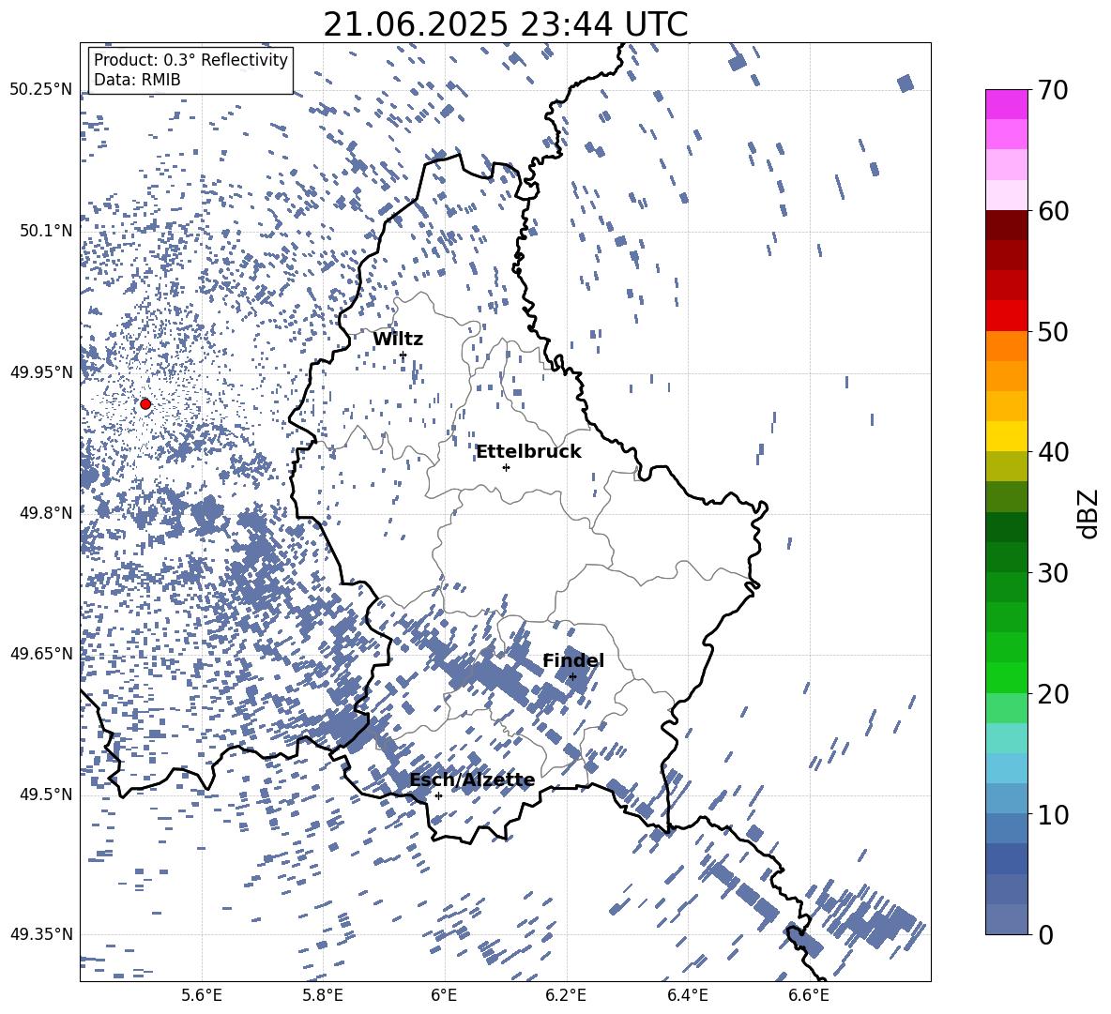Click the bright green 20 dBZ colorbar segment
This screenshot has height=1014, width=1111.
pos(1006,677)
